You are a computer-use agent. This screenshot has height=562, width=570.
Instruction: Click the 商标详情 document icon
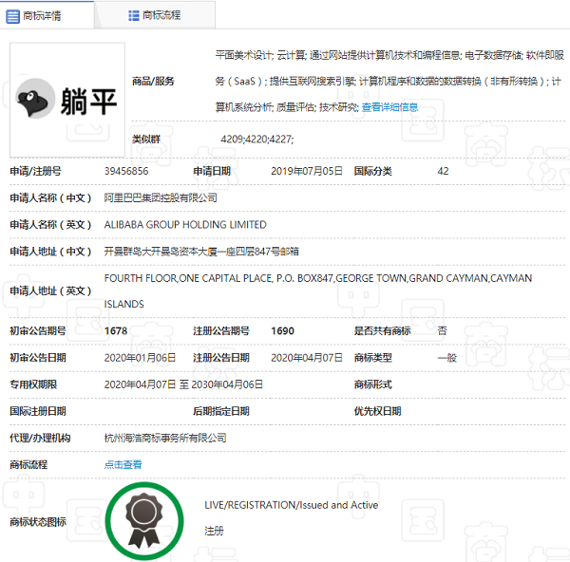pyautogui.click(x=12, y=16)
